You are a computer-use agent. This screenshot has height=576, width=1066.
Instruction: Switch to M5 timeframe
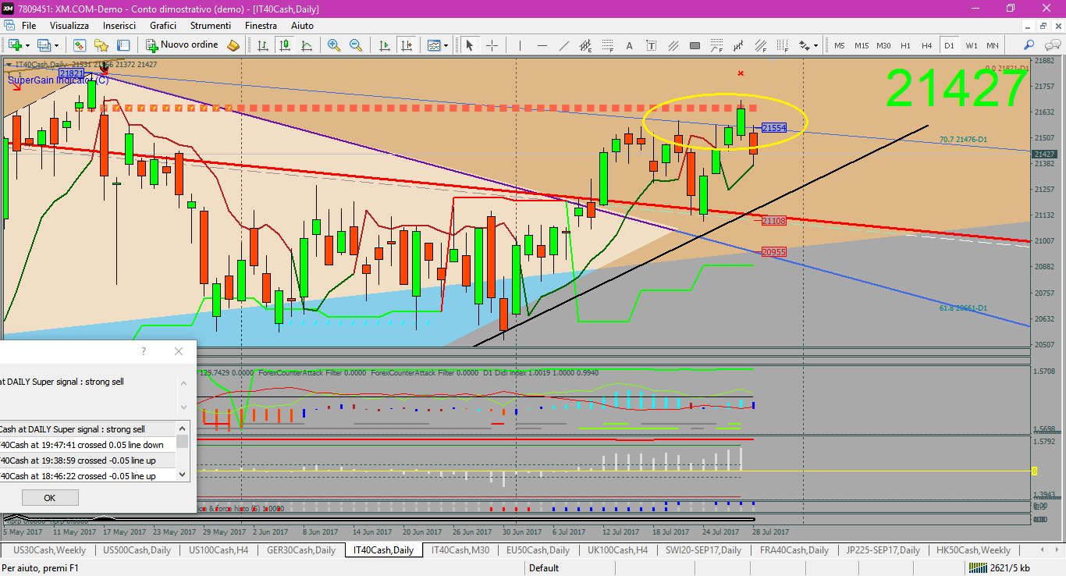(840, 45)
